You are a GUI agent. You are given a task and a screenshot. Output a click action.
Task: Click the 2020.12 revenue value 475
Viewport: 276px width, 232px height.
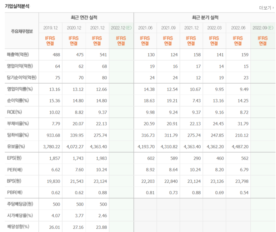(x=80, y=55)
